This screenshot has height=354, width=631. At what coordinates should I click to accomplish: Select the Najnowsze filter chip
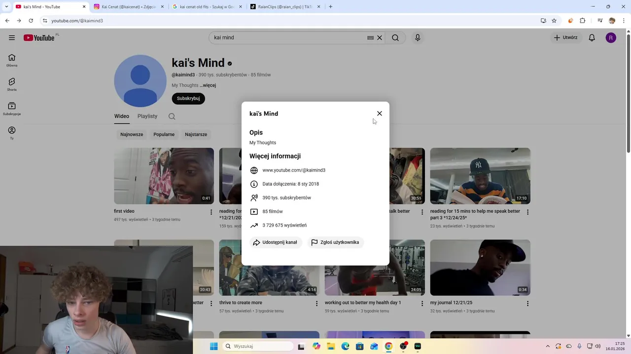click(132, 134)
